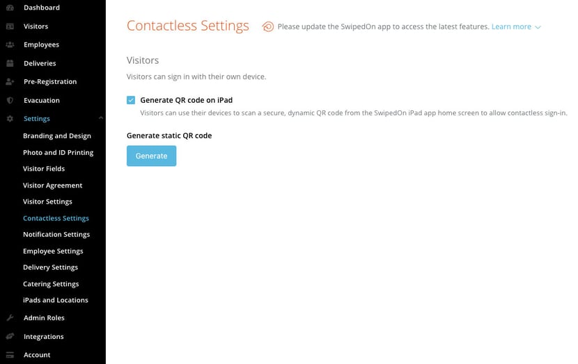Open the Learn more link
The height and width of the screenshot is (364, 578).
pos(511,26)
